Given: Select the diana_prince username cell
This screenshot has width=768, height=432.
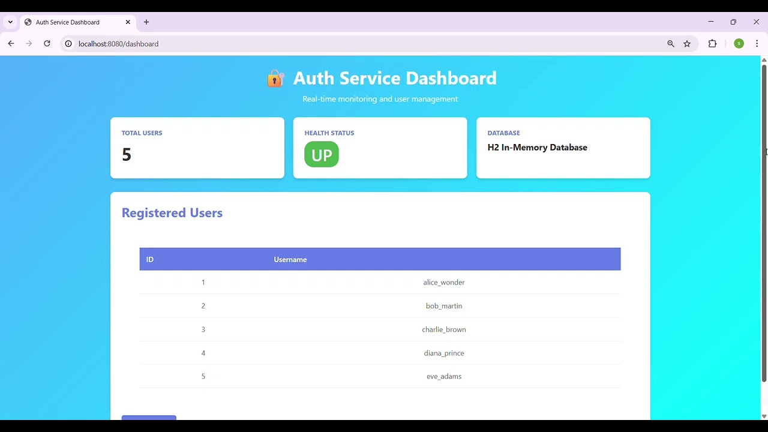Looking at the screenshot, I should click(x=444, y=353).
